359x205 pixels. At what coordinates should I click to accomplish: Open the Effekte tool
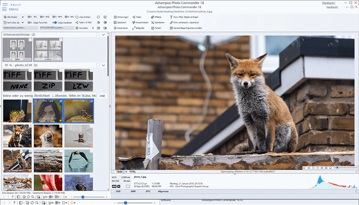pos(156,17)
